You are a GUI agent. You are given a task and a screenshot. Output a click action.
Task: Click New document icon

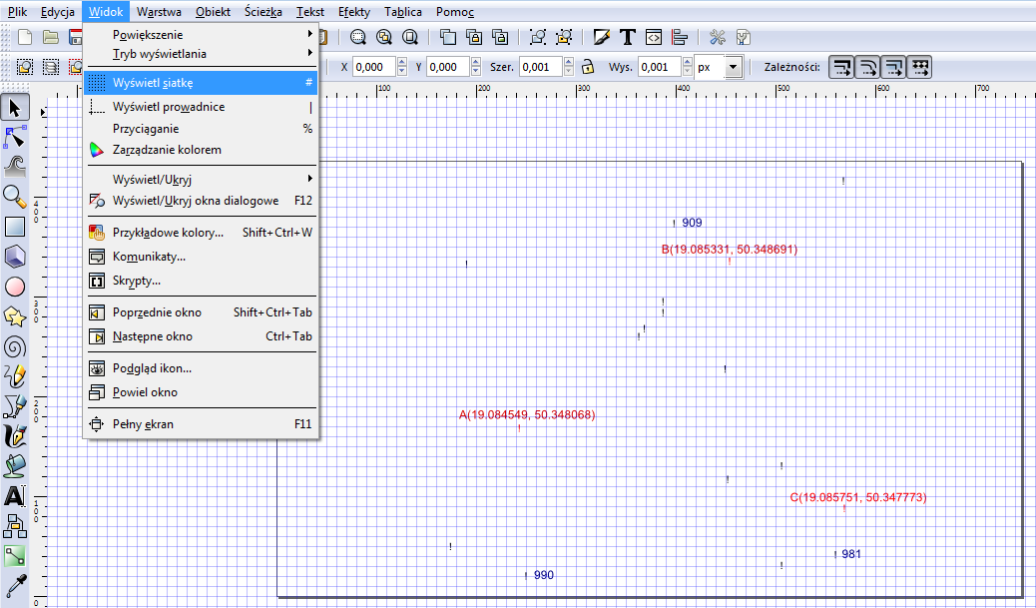(25, 37)
